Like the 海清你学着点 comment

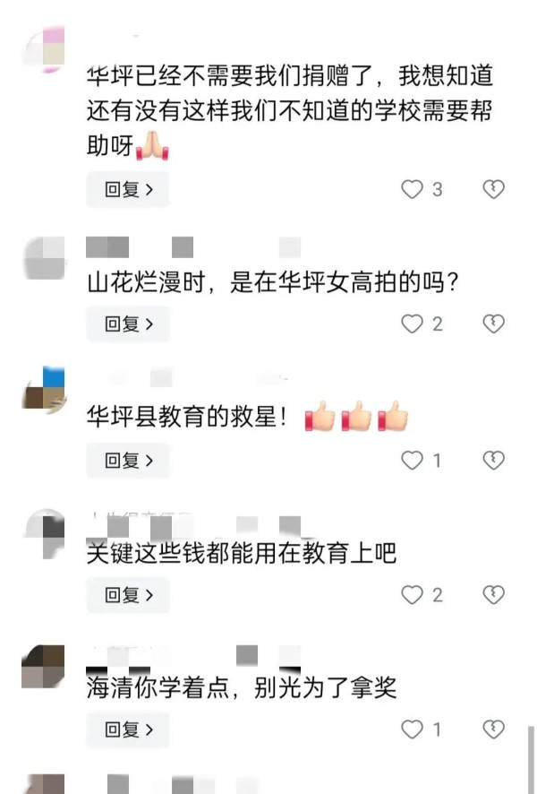(412, 729)
